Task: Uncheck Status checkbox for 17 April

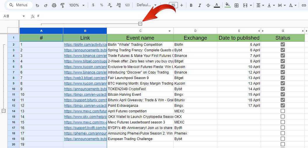Action: (x=283, y=105)
